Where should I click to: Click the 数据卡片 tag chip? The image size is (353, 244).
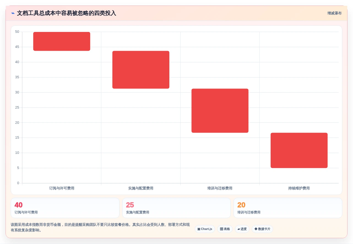pos(262,229)
